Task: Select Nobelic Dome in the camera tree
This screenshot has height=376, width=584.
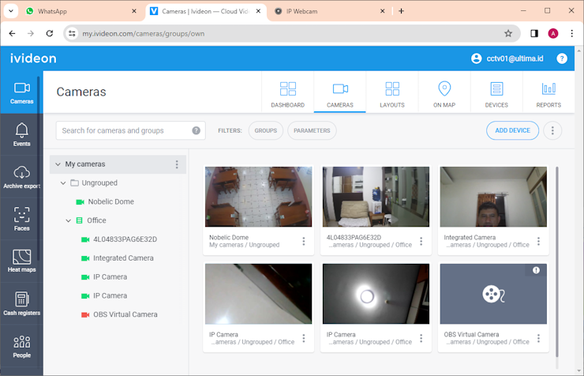Action: (x=110, y=201)
